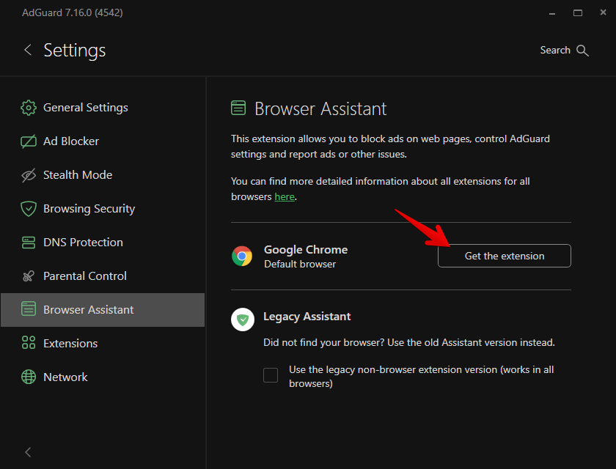Screen dimensions: 616x469
Task: Click the Search text label
Action: pyautogui.click(x=555, y=51)
